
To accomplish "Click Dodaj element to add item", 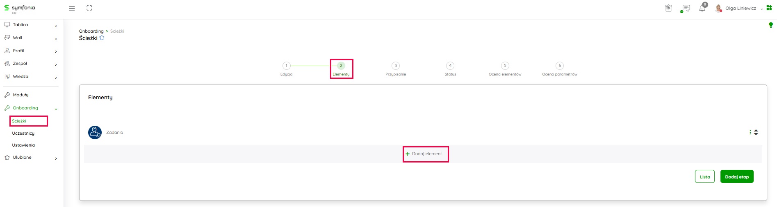I will (x=425, y=154).
